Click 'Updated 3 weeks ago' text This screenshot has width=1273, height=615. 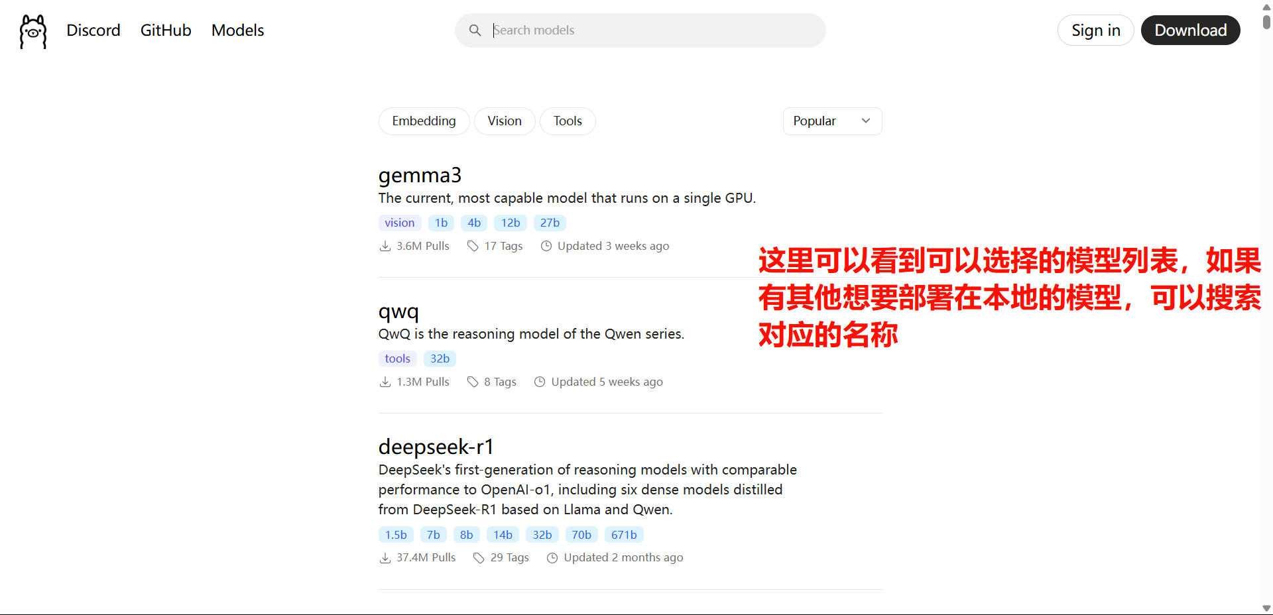point(613,247)
